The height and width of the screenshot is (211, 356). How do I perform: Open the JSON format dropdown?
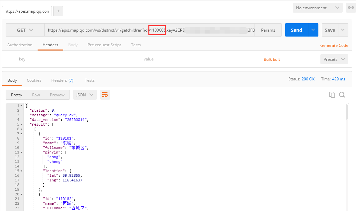pyautogui.click(x=85, y=95)
